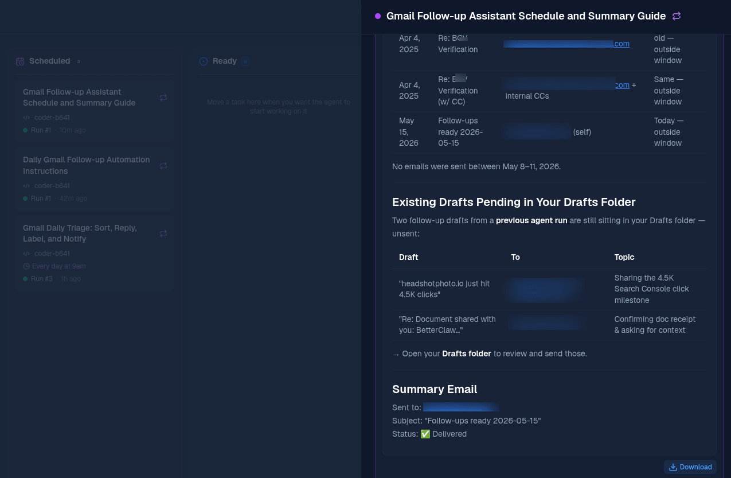The width and height of the screenshot is (731, 478).
Task: Click the green Run #3 status dot
Action: [x=25, y=279]
